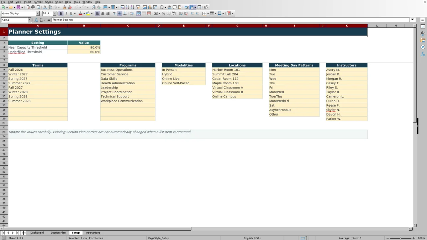Image resolution: width=427 pixels, height=240 pixels.
Task: Click the Open folder icon
Action: click(x=11, y=7)
